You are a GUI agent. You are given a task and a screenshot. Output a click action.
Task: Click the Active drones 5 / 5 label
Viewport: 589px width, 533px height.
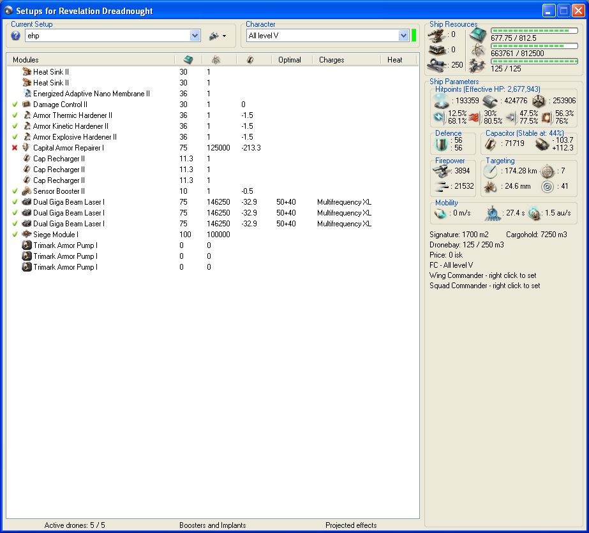[75, 525]
